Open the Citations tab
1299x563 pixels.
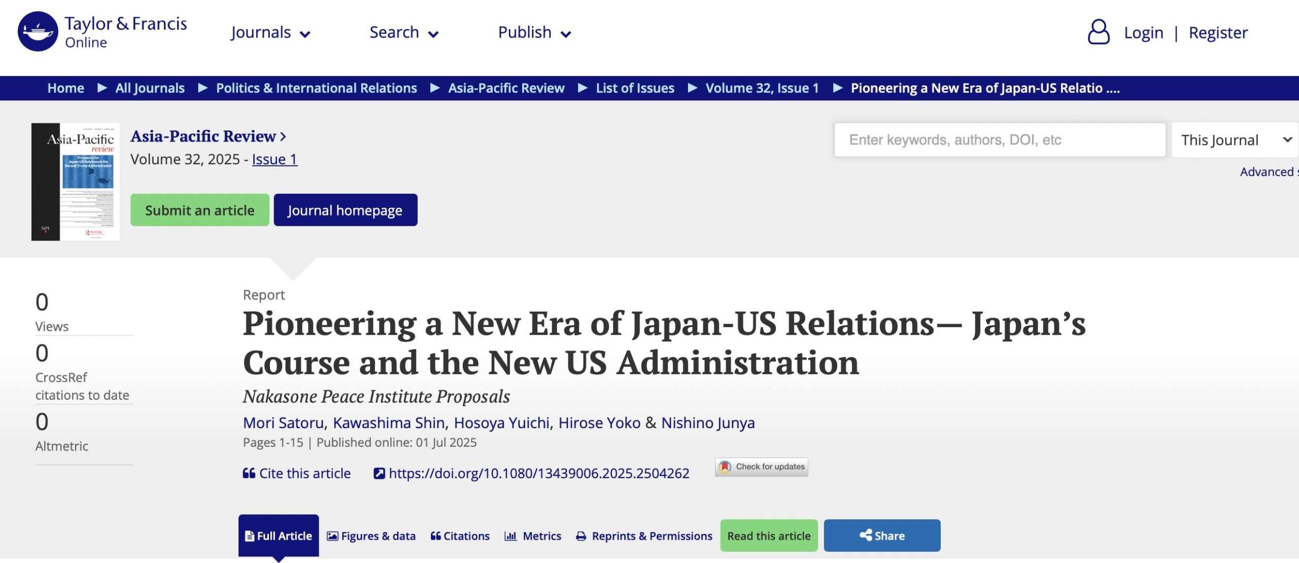(x=460, y=536)
